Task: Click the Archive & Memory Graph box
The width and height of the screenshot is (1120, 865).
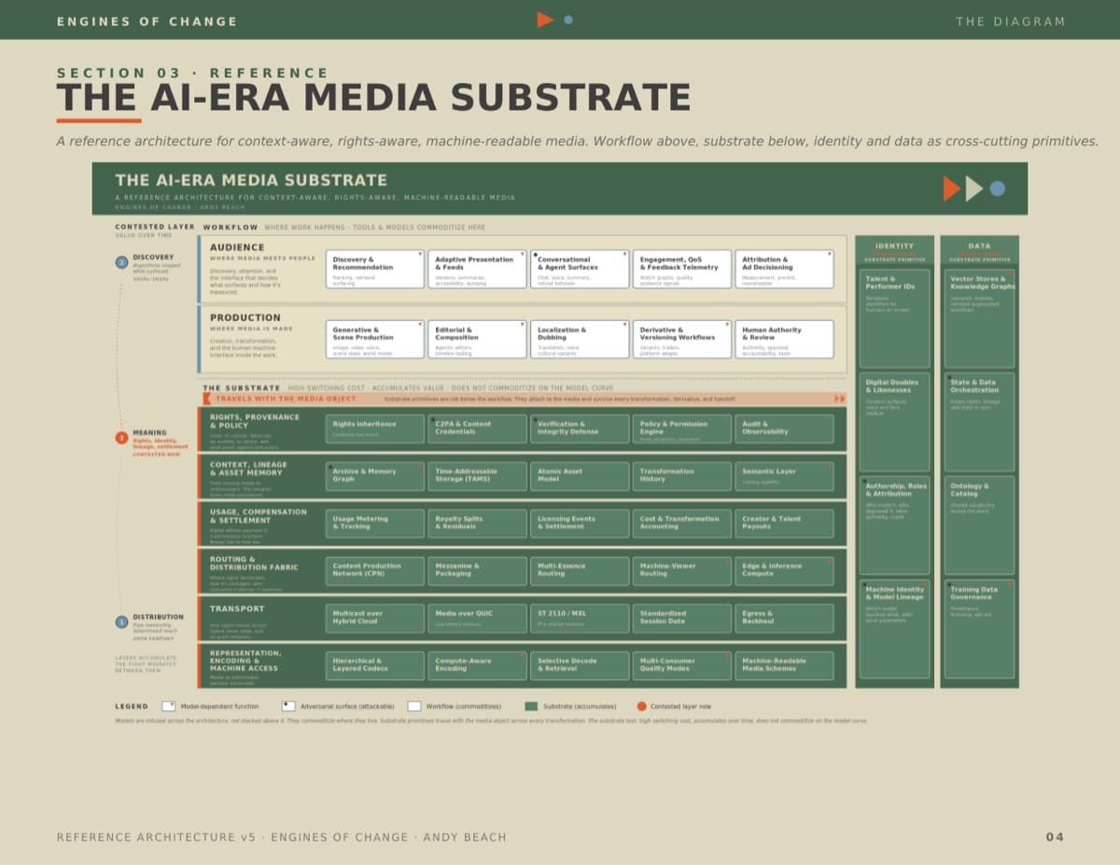Action: tap(375, 476)
